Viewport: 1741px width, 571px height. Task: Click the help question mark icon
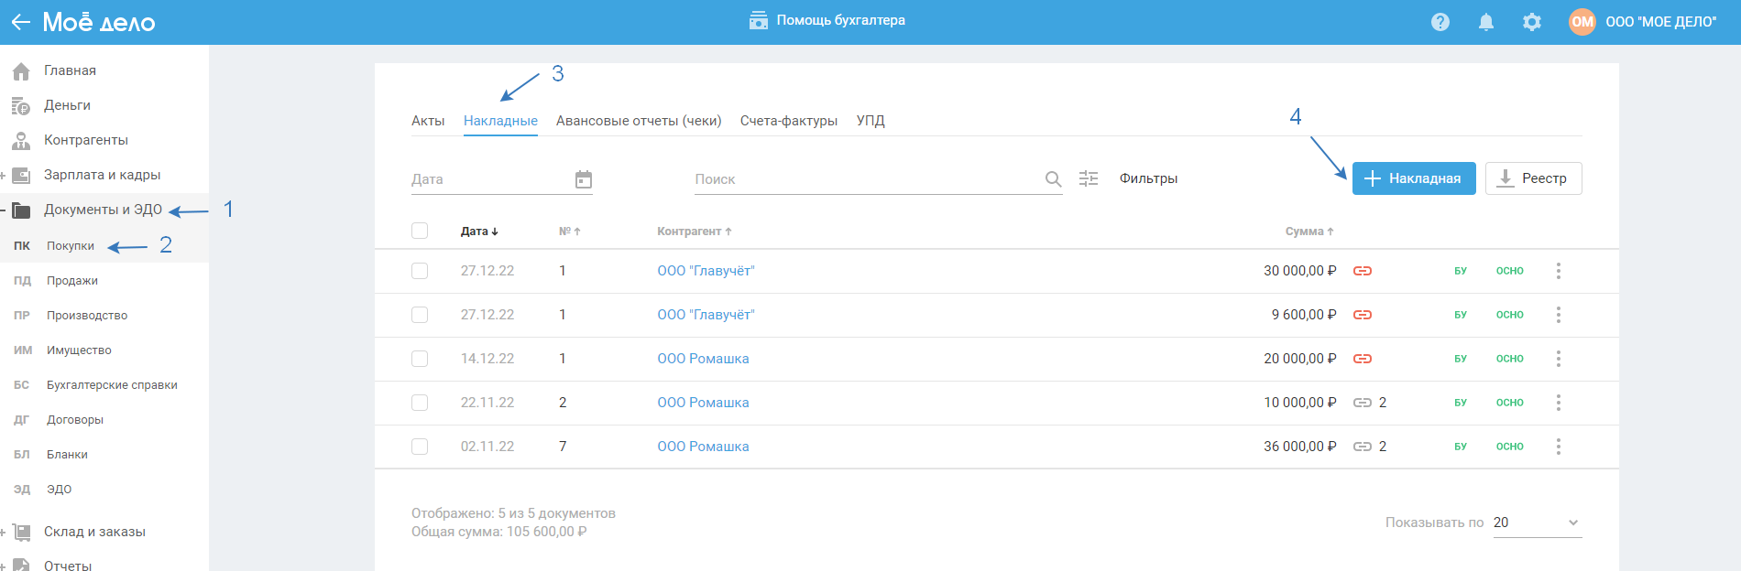1440,22
